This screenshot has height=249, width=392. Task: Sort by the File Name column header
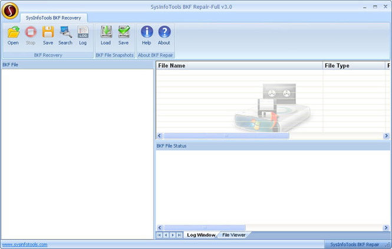click(239, 66)
